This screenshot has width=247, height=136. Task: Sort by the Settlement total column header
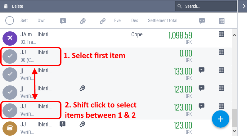coord(163,20)
